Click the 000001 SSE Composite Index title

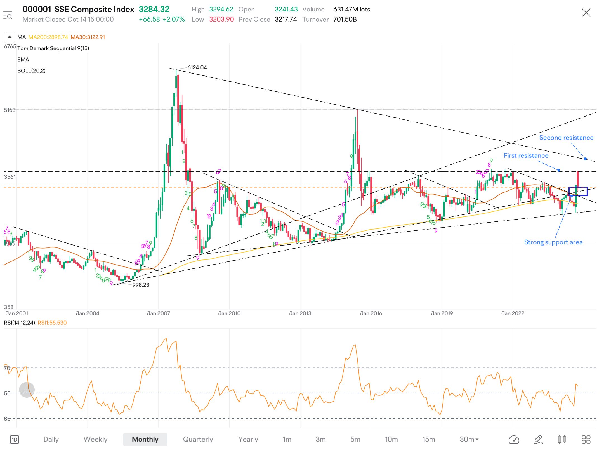[x=78, y=9]
